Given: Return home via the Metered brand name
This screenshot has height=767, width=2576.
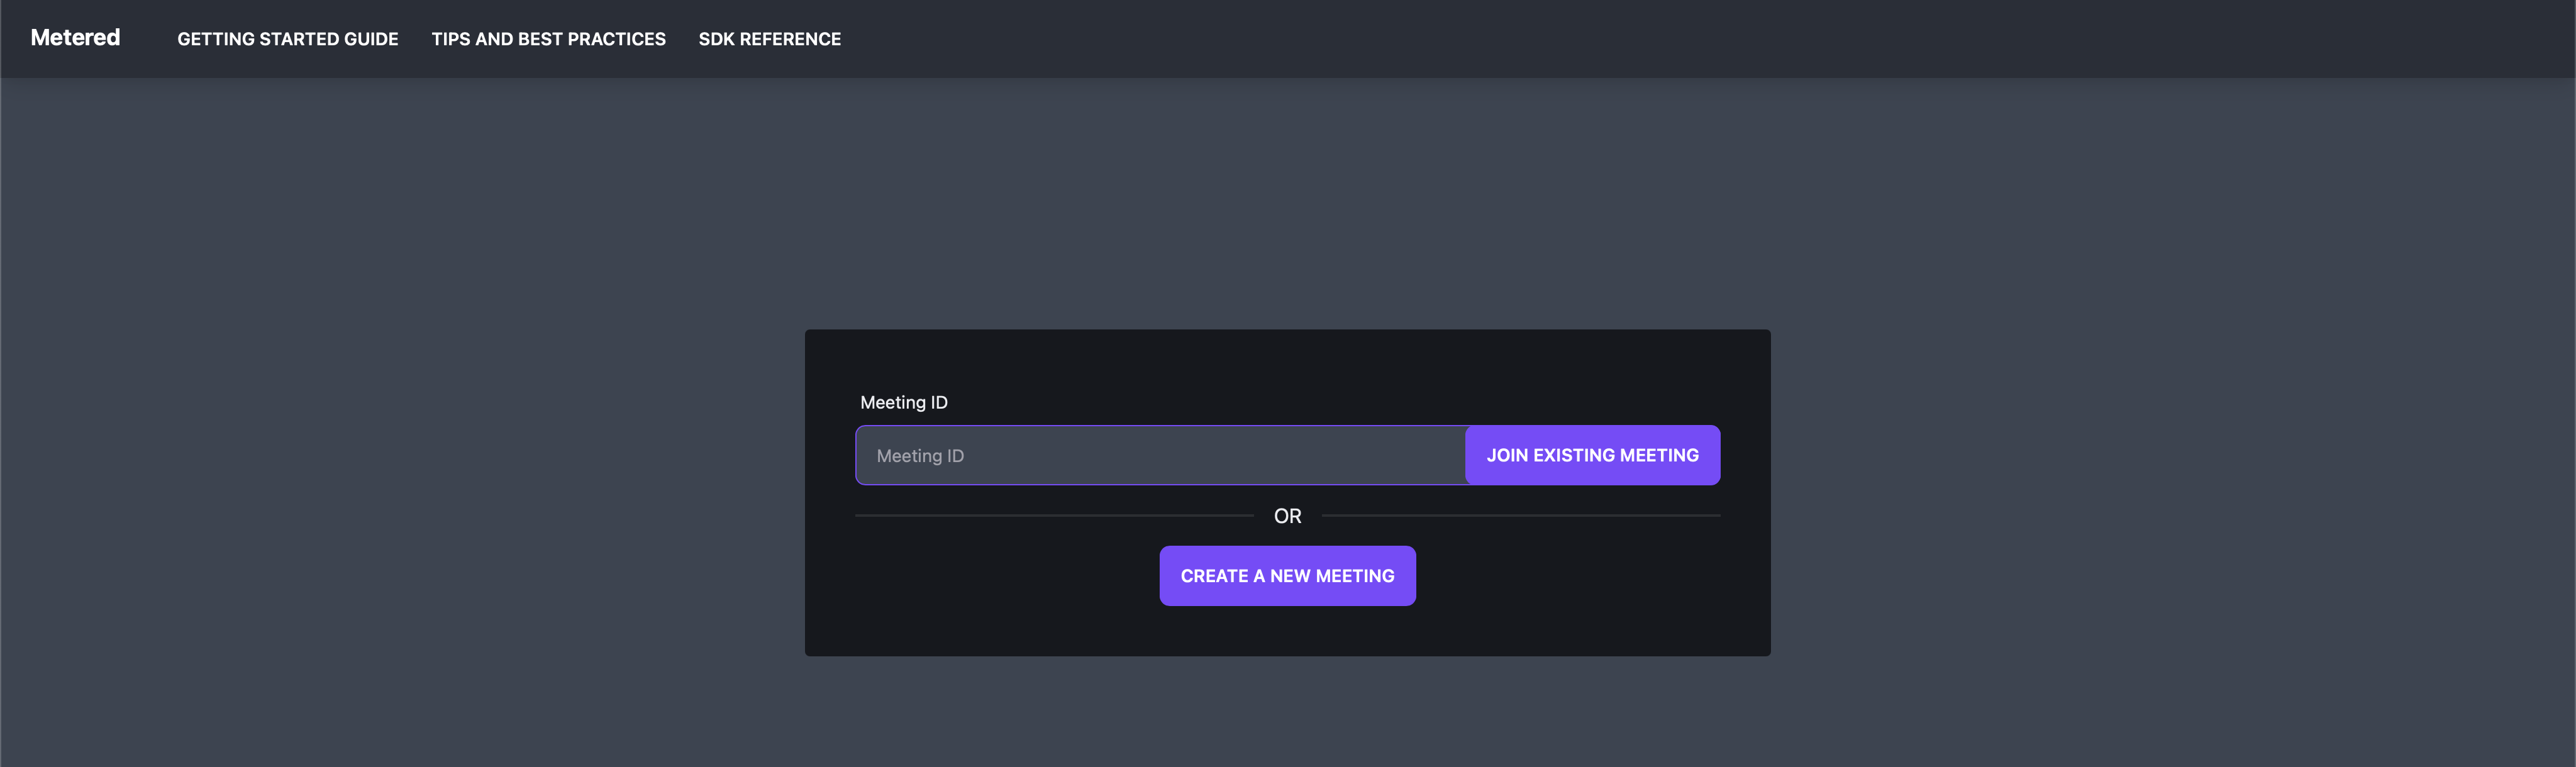Looking at the screenshot, I should point(75,38).
